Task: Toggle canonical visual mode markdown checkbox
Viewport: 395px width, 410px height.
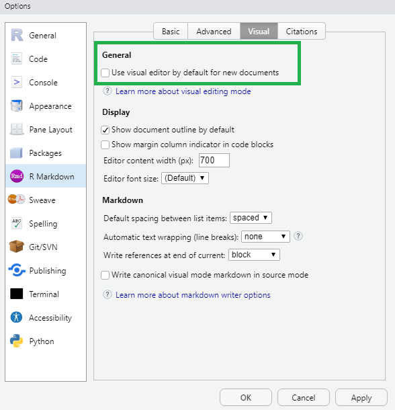Action: (x=105, y=275)
